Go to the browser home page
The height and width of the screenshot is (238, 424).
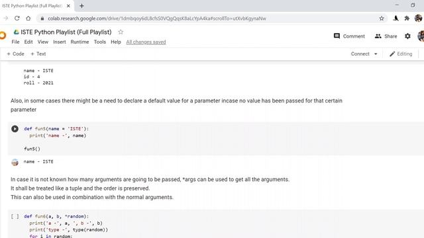tap(28, 19)
